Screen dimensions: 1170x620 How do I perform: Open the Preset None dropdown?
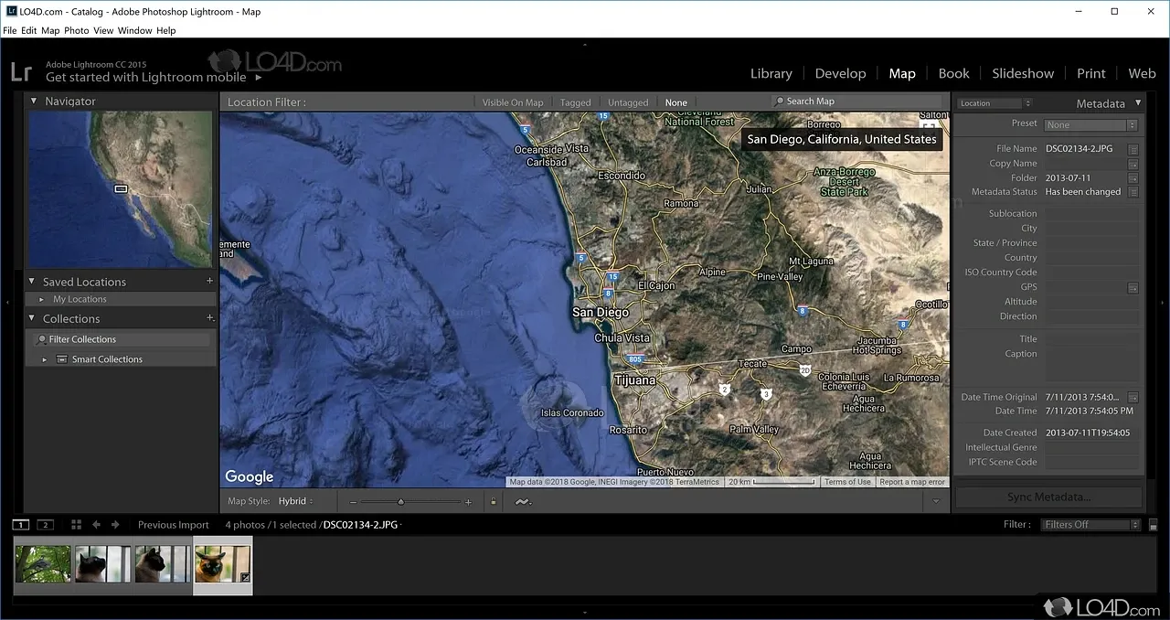[x=1090, y=125]
